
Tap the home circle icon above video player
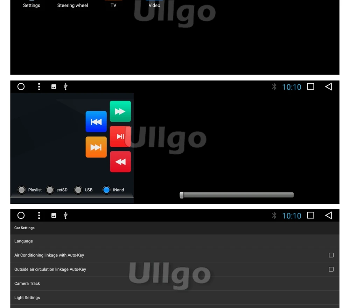(x=21, y=86)
